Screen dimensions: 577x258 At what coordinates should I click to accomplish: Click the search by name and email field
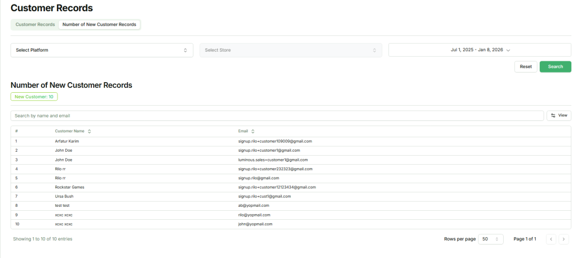(x=276, y=115)
